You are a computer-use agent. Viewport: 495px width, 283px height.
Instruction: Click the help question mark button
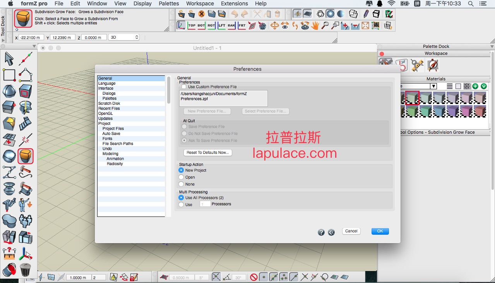pos(321,232)
